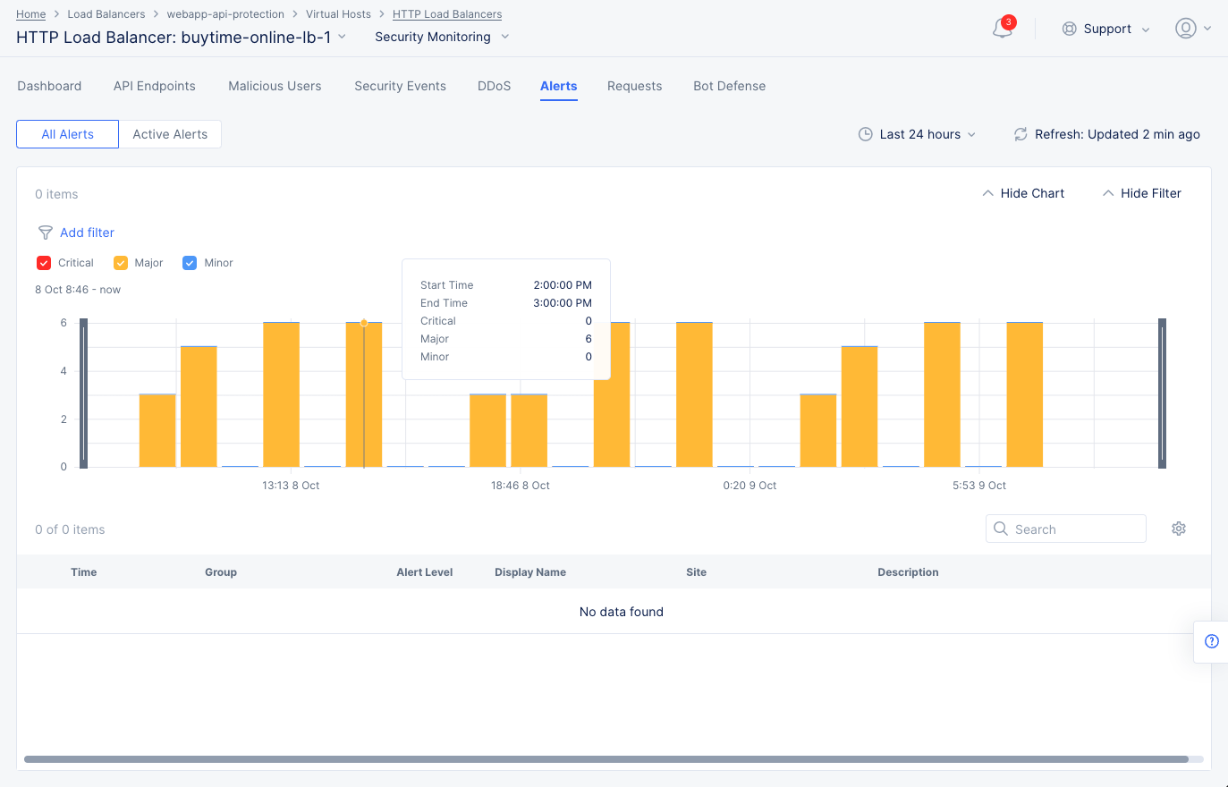Viewport: 1228px width, 787px height.
Task: Uncheck the Critical severity checkbox
Action: coord(44,262)
